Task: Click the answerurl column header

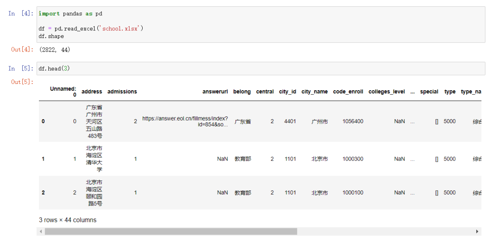Action: pyautogui.click(x=215, y=92)
